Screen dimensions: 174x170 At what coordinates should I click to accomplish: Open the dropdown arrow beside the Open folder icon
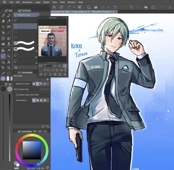(x=108, y=7)
